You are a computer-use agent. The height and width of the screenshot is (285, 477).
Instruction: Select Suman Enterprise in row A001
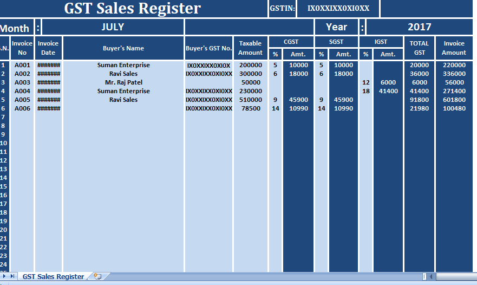123,65
